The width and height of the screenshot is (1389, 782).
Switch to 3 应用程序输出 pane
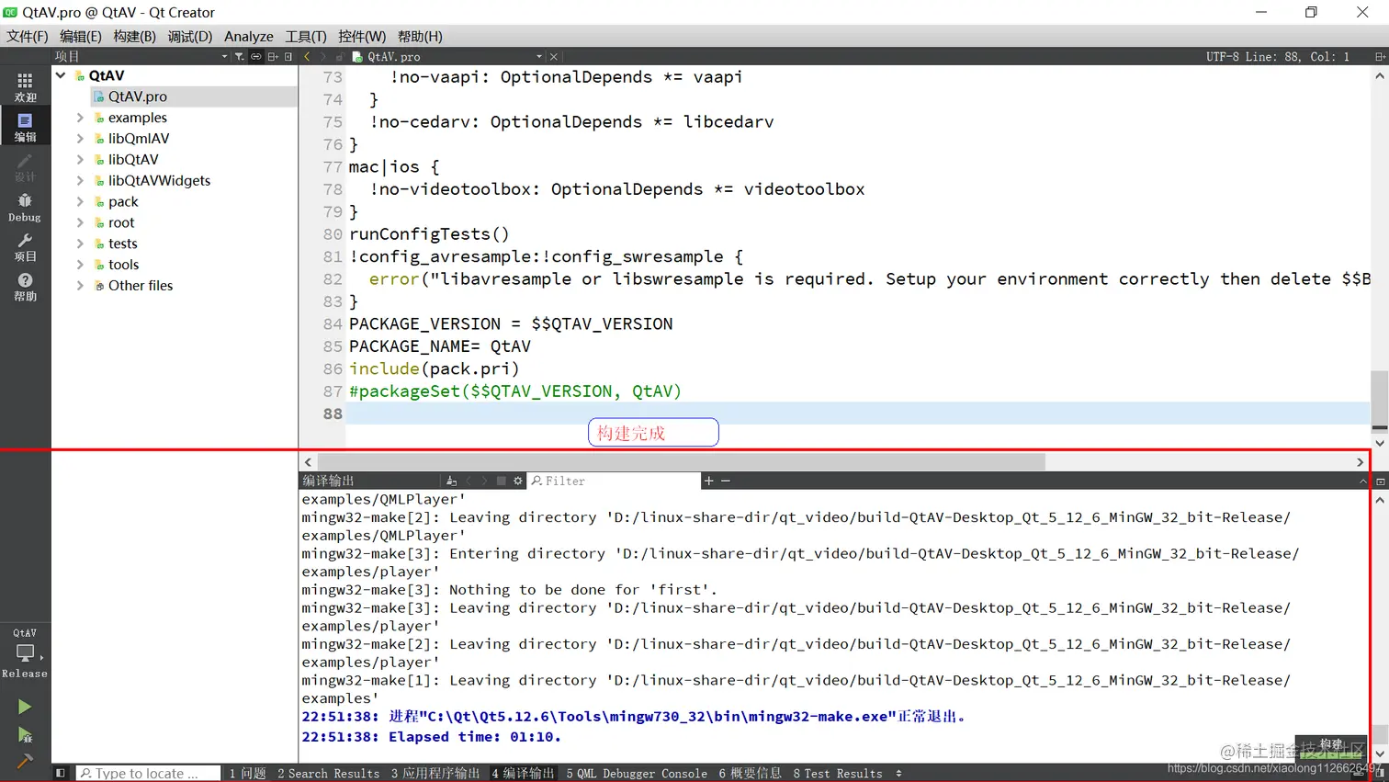tap(435, 774)
